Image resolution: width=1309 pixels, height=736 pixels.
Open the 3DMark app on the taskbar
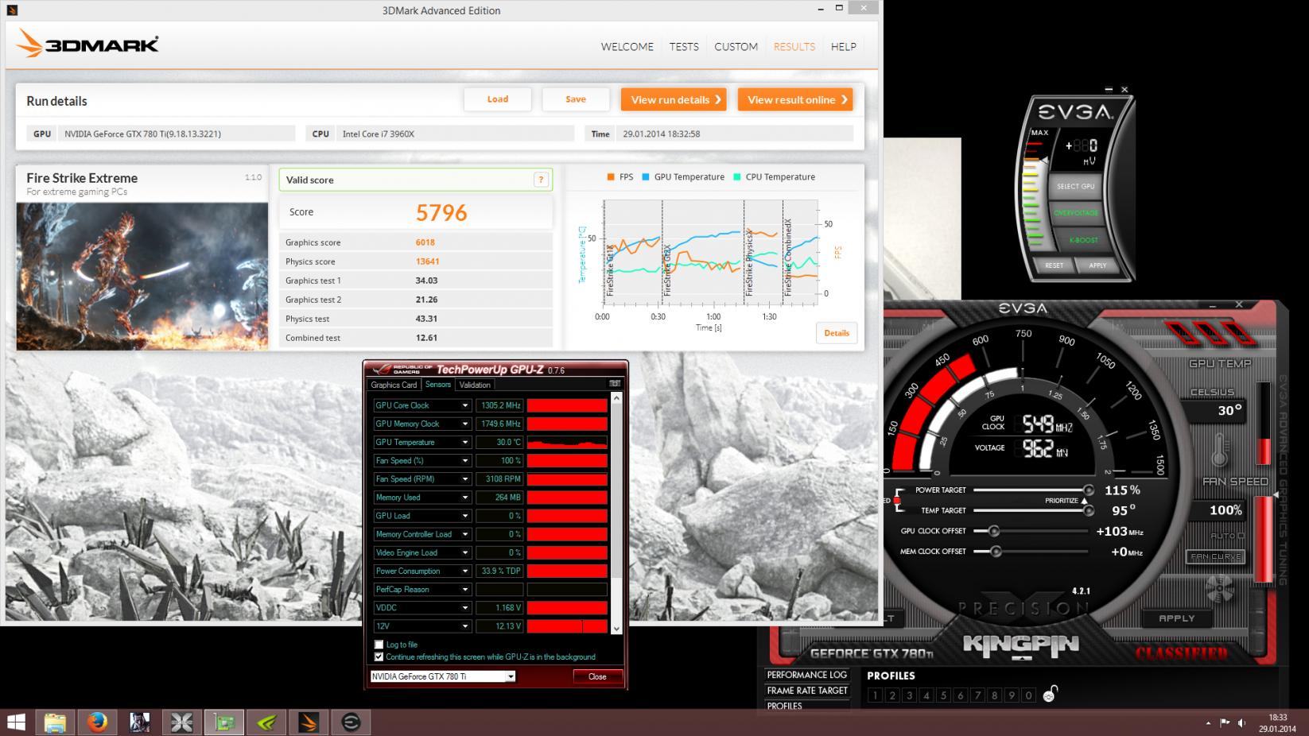[x=309, y=722]
